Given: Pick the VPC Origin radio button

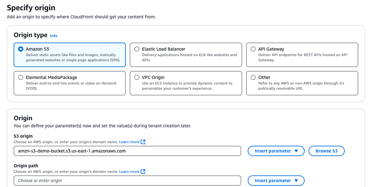Looking at the screenshot, I should 136,77.
